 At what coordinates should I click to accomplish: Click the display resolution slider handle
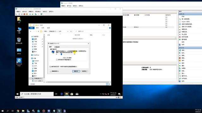tap(61, 54)
